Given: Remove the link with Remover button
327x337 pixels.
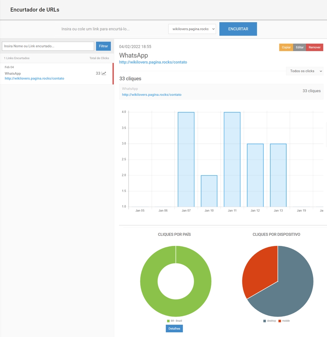Looking at the screenshot, I should tap(314, 48).
